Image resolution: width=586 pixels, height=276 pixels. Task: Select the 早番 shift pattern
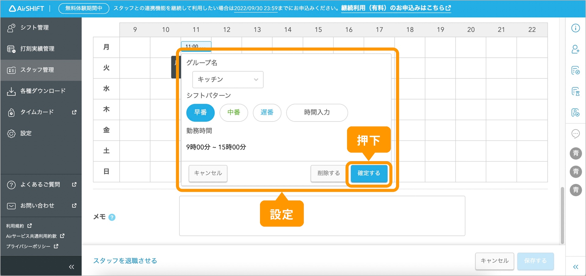(201, 113)
